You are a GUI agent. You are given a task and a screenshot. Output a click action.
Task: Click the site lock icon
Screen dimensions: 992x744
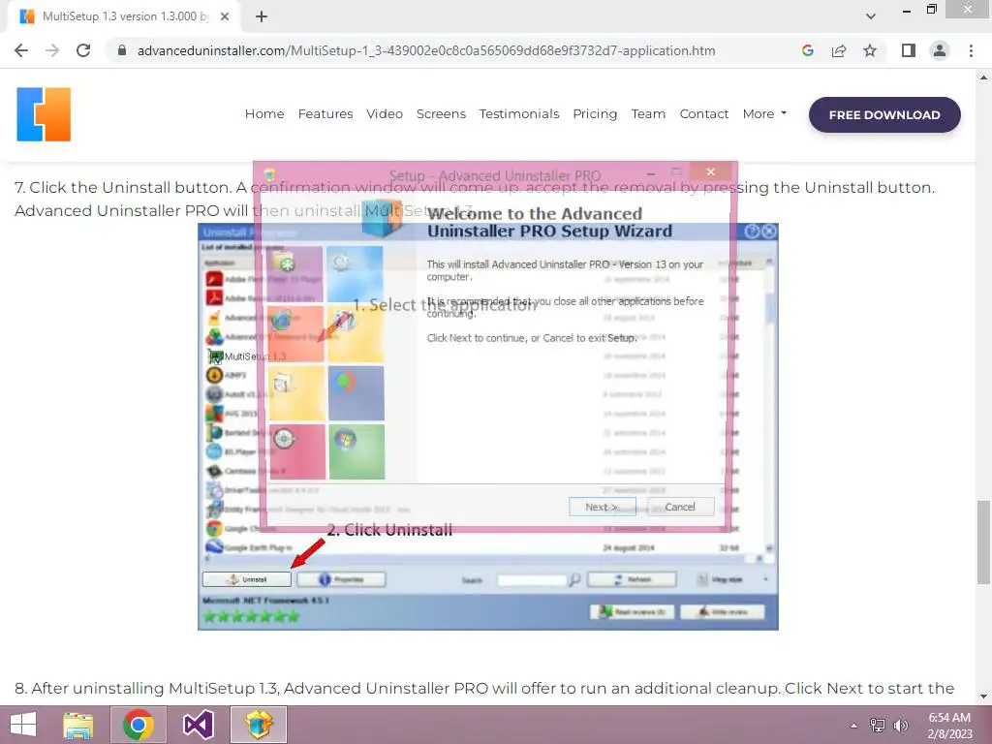click(x=122, y=50)
